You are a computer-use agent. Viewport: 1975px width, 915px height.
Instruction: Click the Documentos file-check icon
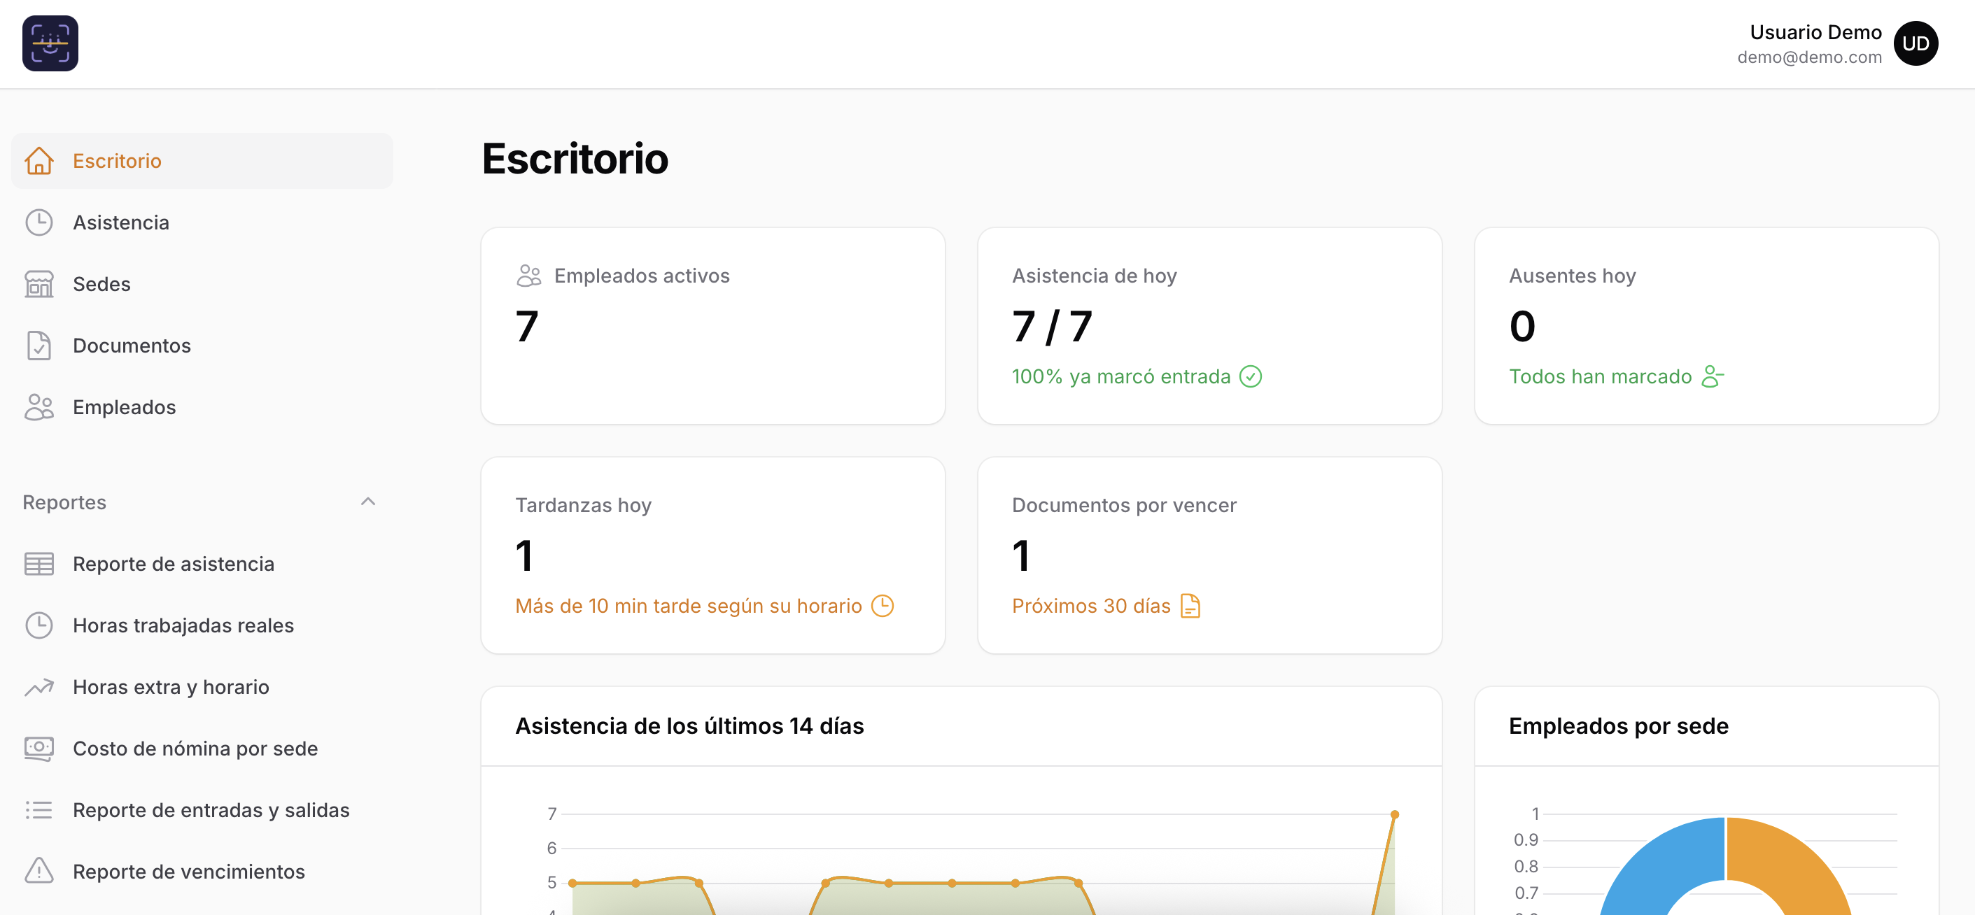click(x=38, y=346)
